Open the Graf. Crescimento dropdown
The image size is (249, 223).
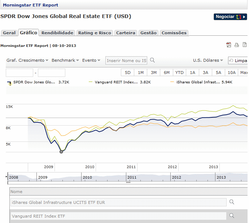(27, 60)
